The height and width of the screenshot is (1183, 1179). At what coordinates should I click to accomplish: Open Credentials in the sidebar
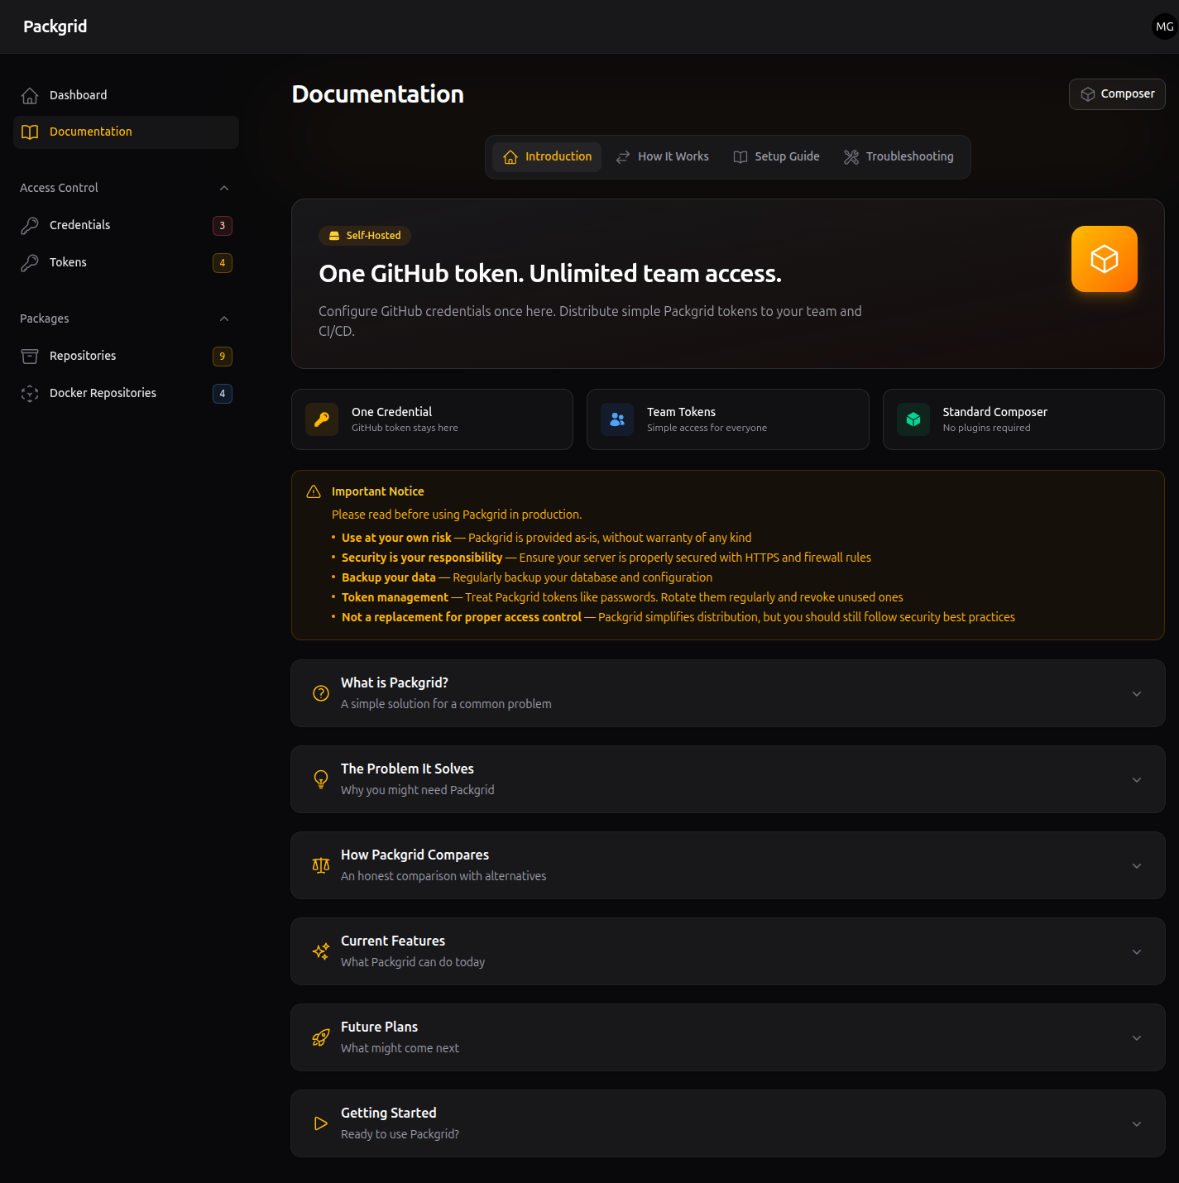(x=126, y=225)
